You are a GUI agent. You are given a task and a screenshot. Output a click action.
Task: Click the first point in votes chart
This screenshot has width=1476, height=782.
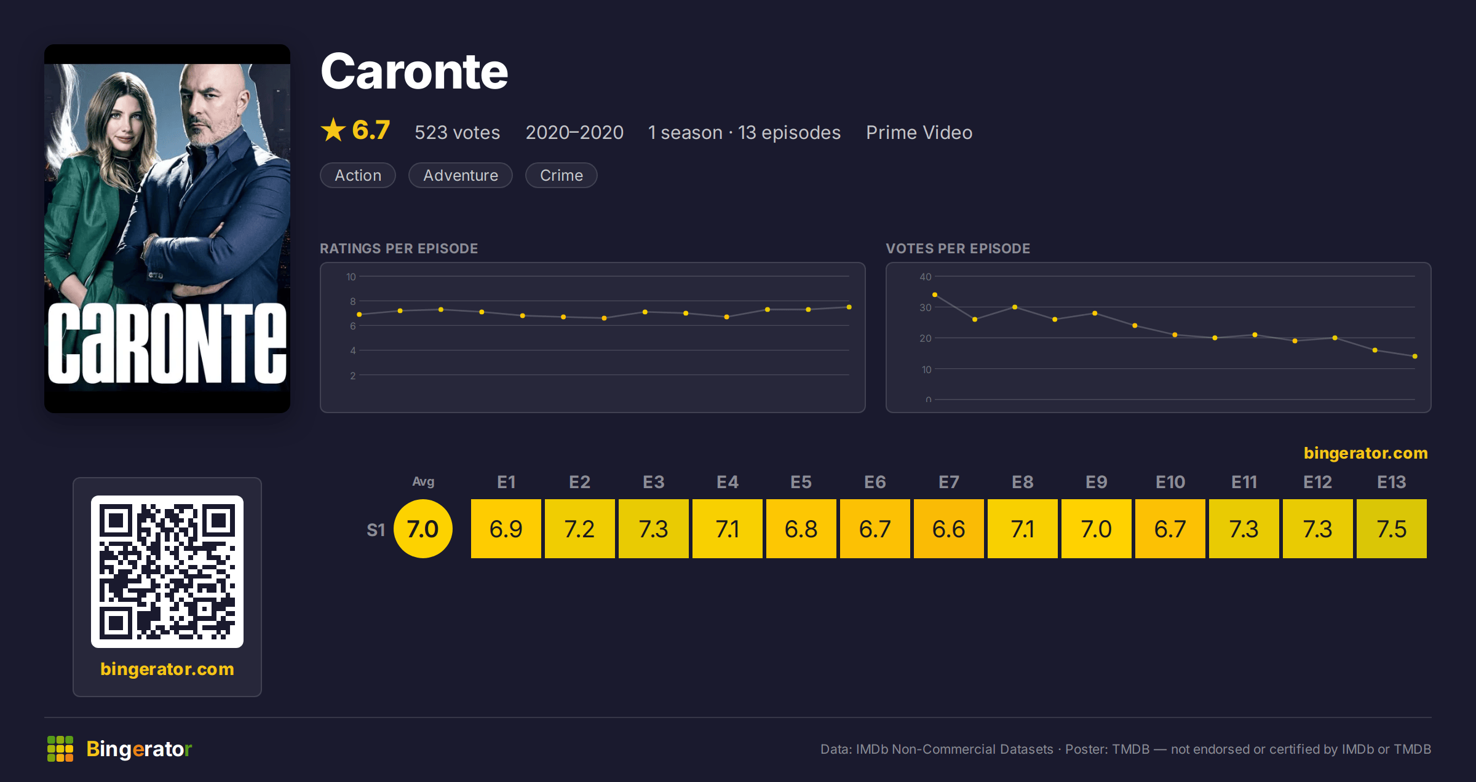tap(935, 295)
